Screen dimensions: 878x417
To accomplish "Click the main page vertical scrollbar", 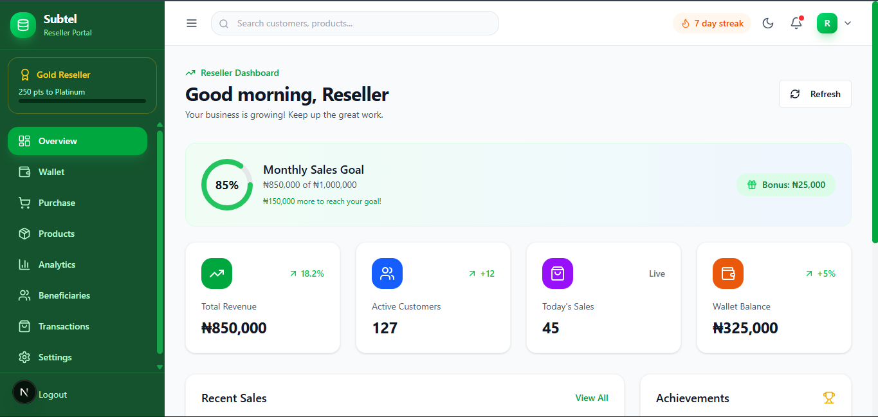I will [x=875, y=122].
